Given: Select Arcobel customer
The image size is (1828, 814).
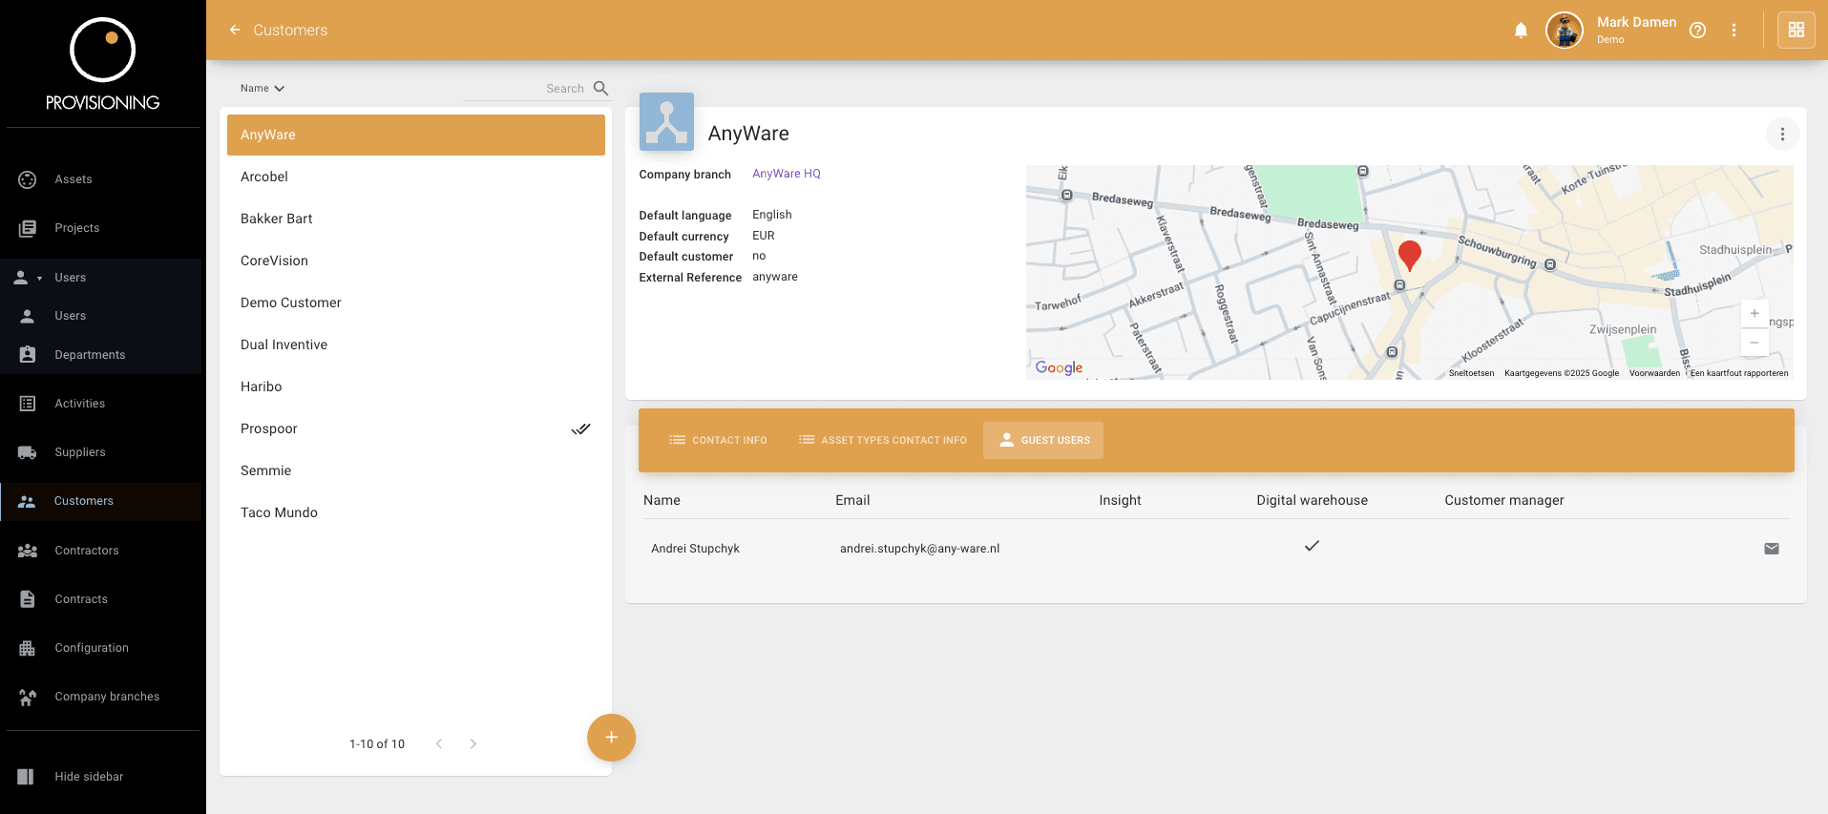Looking at the screenshot, I should click(416, 177).
